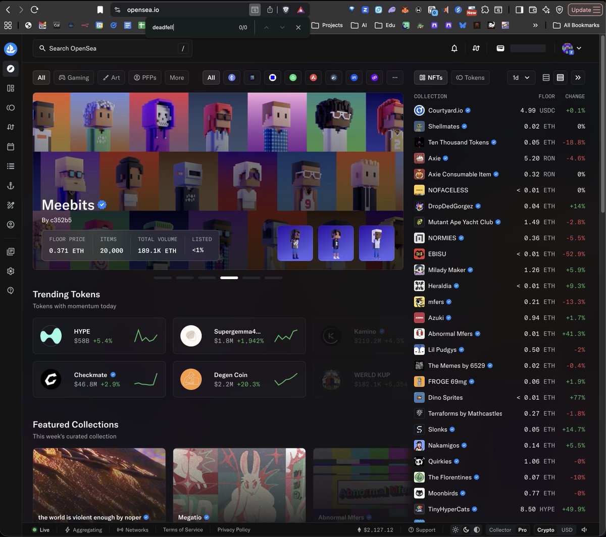Open the Activity list icon in sidebar
Image resolution: width=606 pixels, height=537 pixels.
tap(11, 166)
